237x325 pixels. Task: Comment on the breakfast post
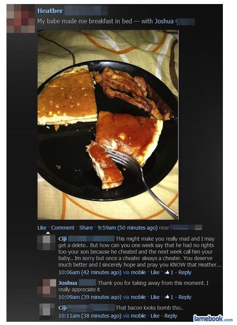pyautogui.click(x=62, y=227)
